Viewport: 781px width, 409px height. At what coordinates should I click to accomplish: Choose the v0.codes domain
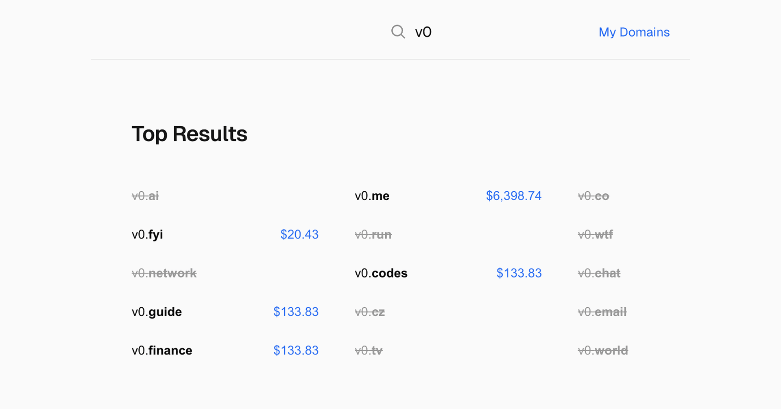(x=381, y=273)
